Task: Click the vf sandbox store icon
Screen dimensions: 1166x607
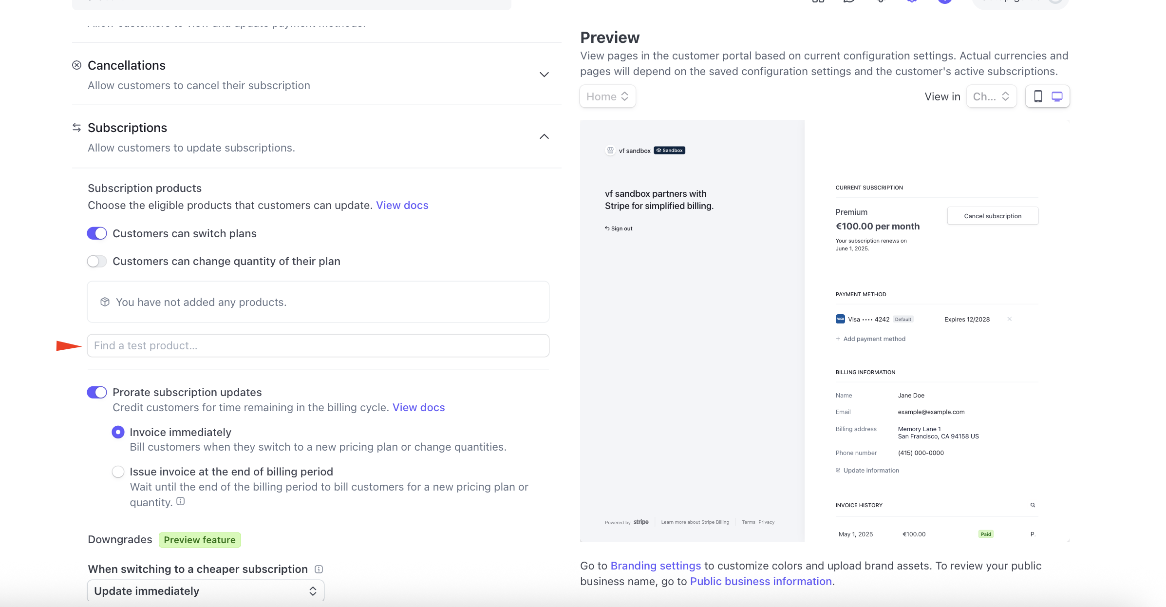Action: [610, 151]
